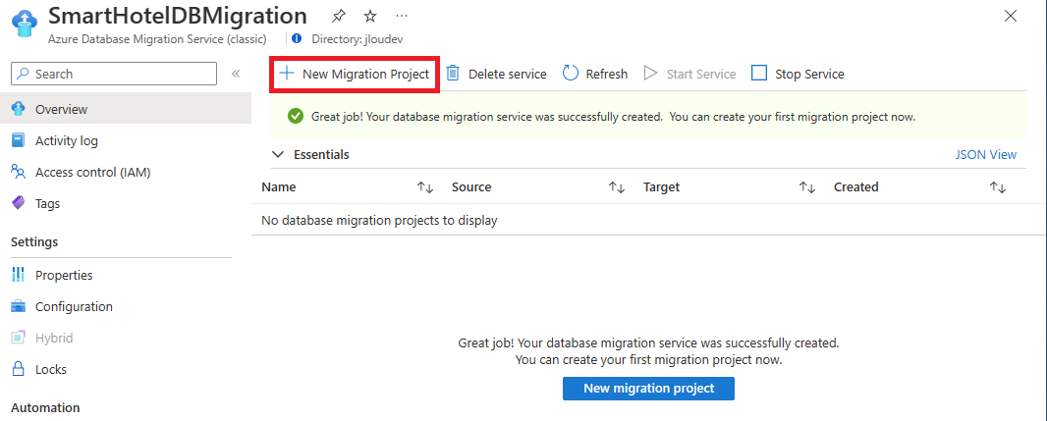Click the Database Migration Service header icon

[x=24, y=22]
